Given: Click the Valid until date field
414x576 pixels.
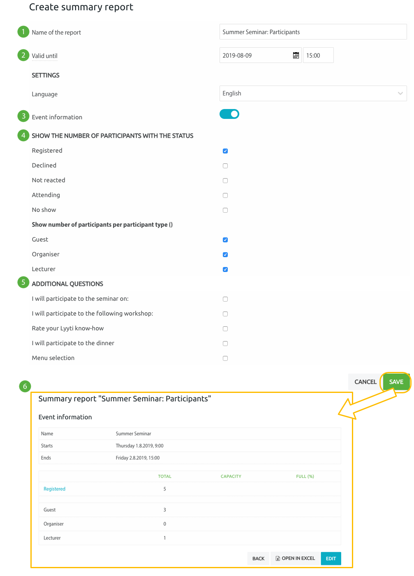Looking at the screenshot, I should click(255, 56).
